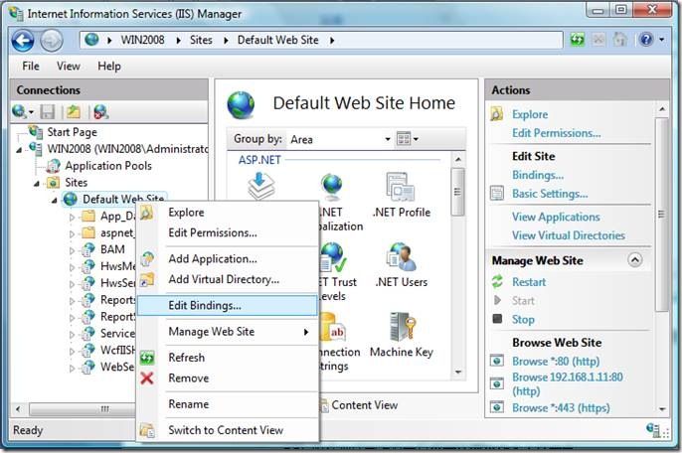Click the first ASP.NET feature icon with blue arrow
The width and height of the screenshot is (682, 453).
click(x=260, y=187)
